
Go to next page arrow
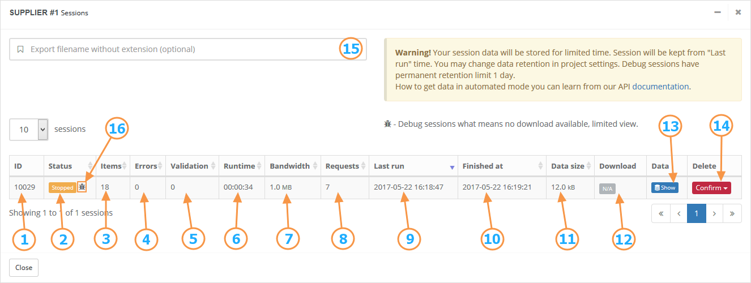click(714, 214)
